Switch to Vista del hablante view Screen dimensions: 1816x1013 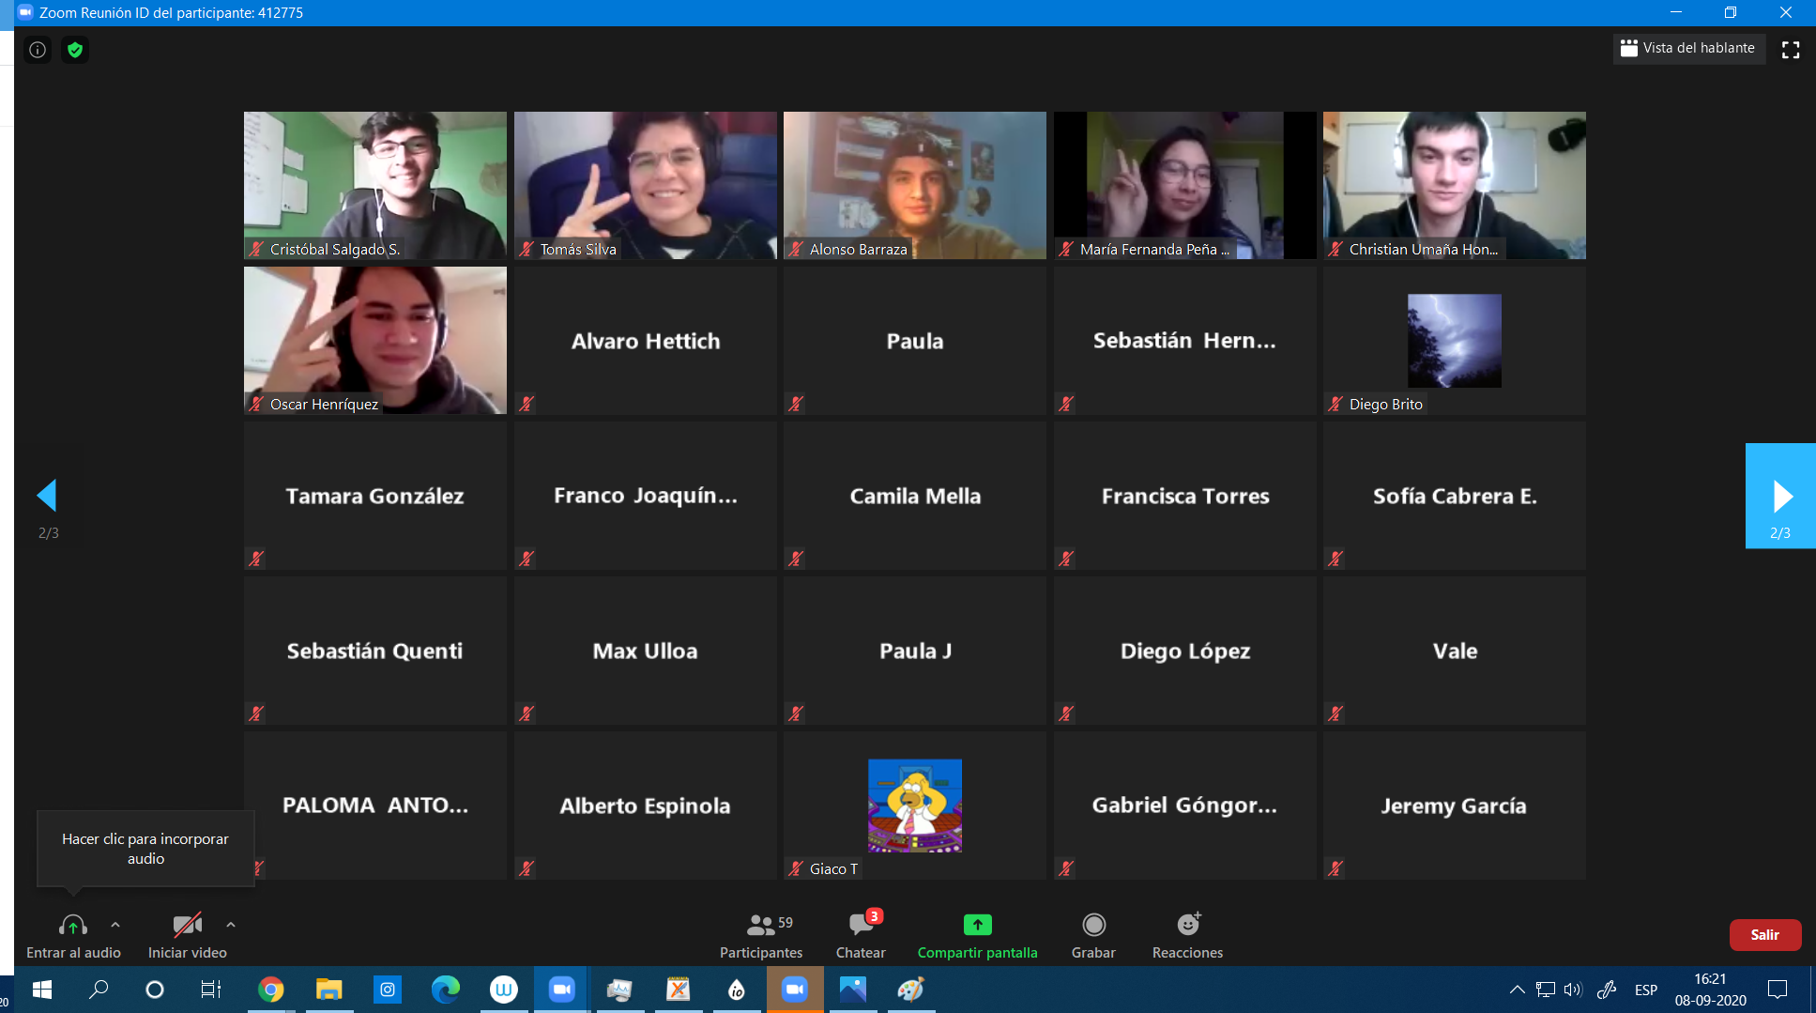pyautogui.click(x=1688, y=48)
